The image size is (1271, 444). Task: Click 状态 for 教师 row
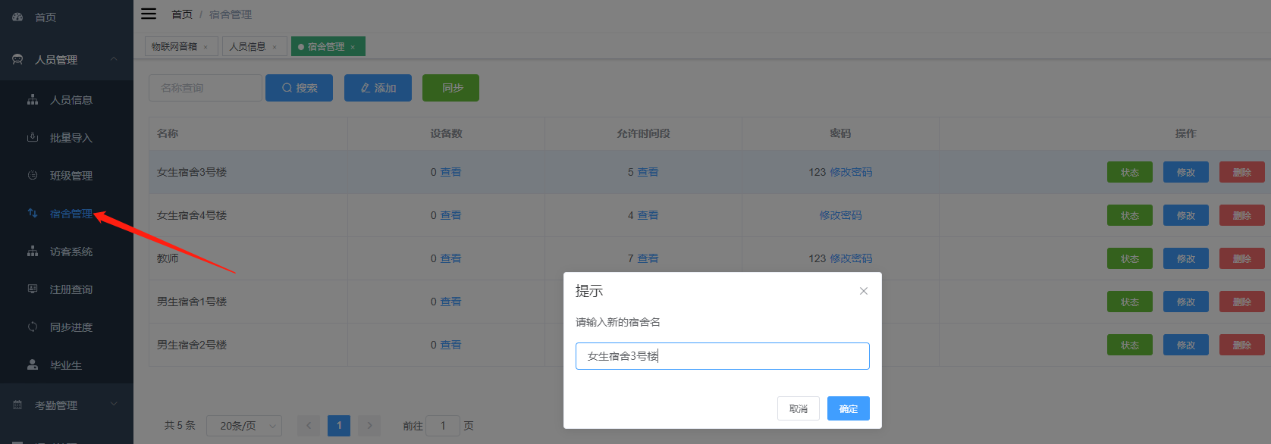1130,258
